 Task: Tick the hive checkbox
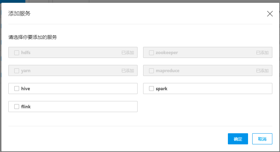17,88
